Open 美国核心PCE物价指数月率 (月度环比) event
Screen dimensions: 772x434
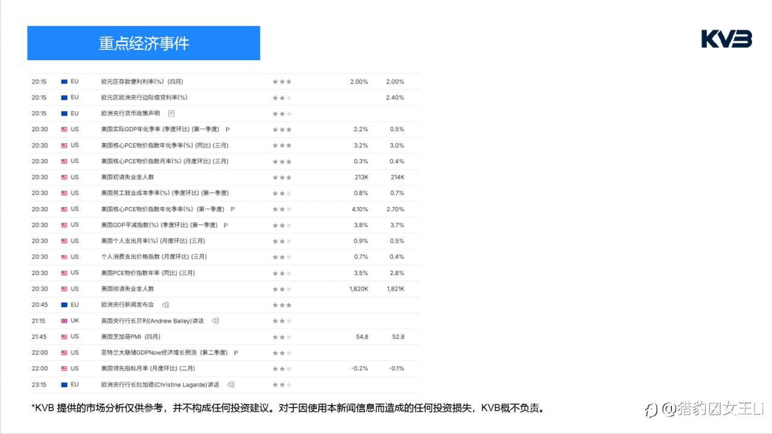(165, 161)
